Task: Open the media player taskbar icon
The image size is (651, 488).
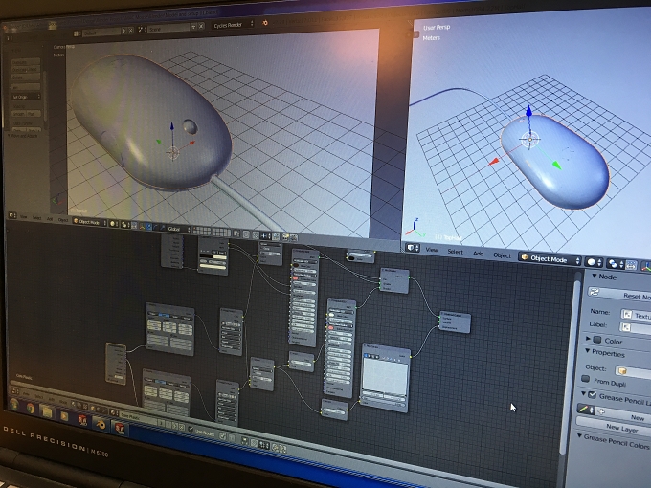Action: [64, 416]
